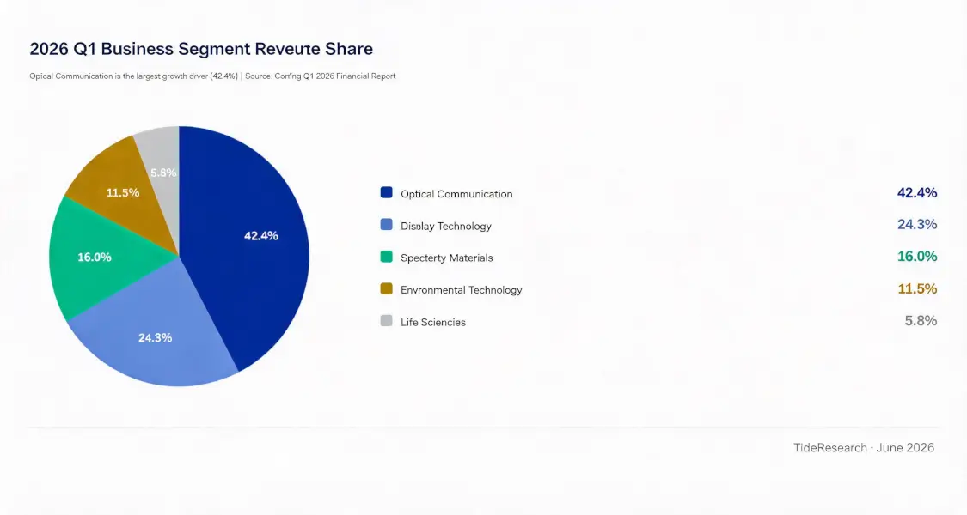Click the gold Environmental Technology legend swatch
The image size is (967, 515).
pos(386,289)
